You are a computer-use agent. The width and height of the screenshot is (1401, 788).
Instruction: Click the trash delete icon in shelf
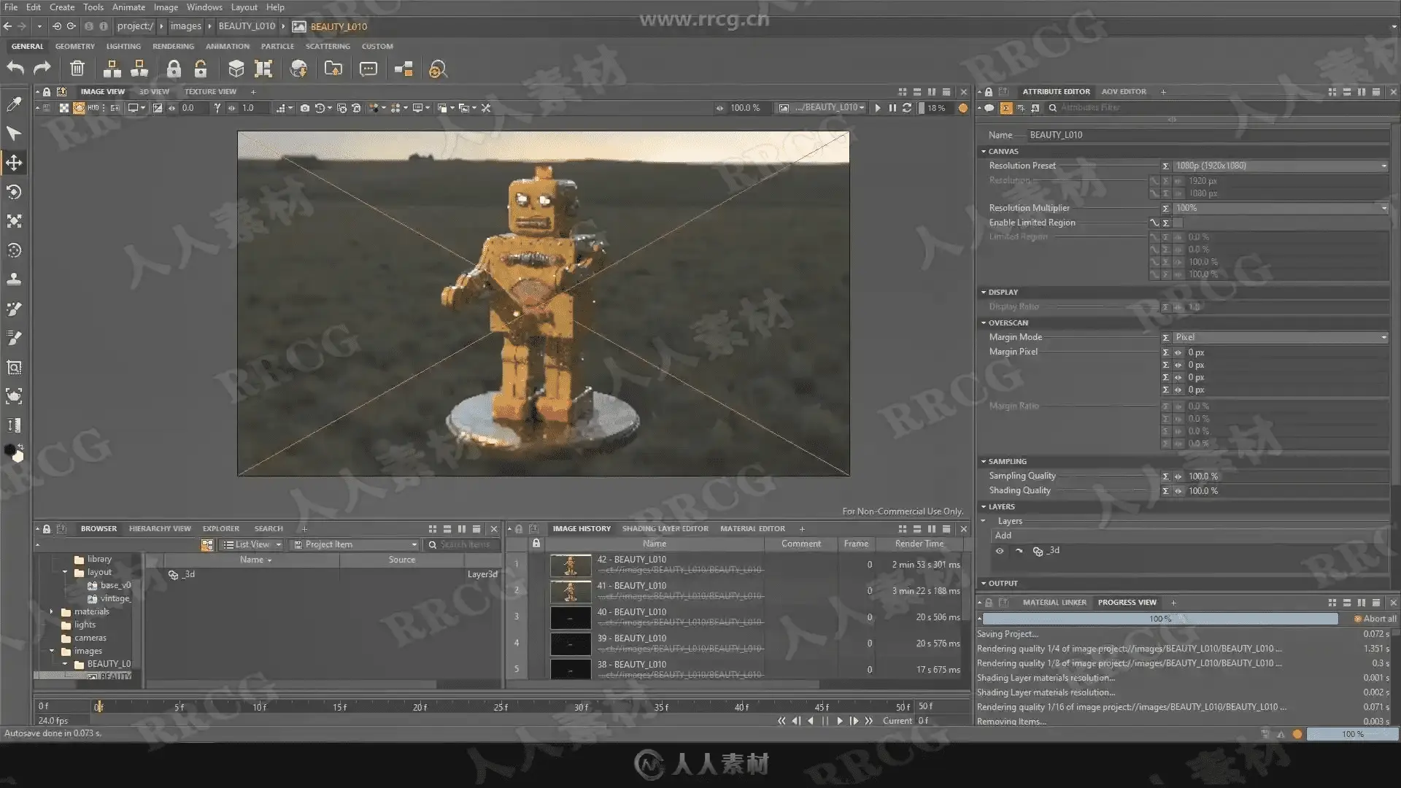(77, 69)
